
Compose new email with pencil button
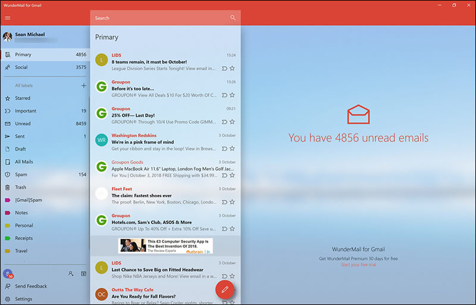coord(225,290)
